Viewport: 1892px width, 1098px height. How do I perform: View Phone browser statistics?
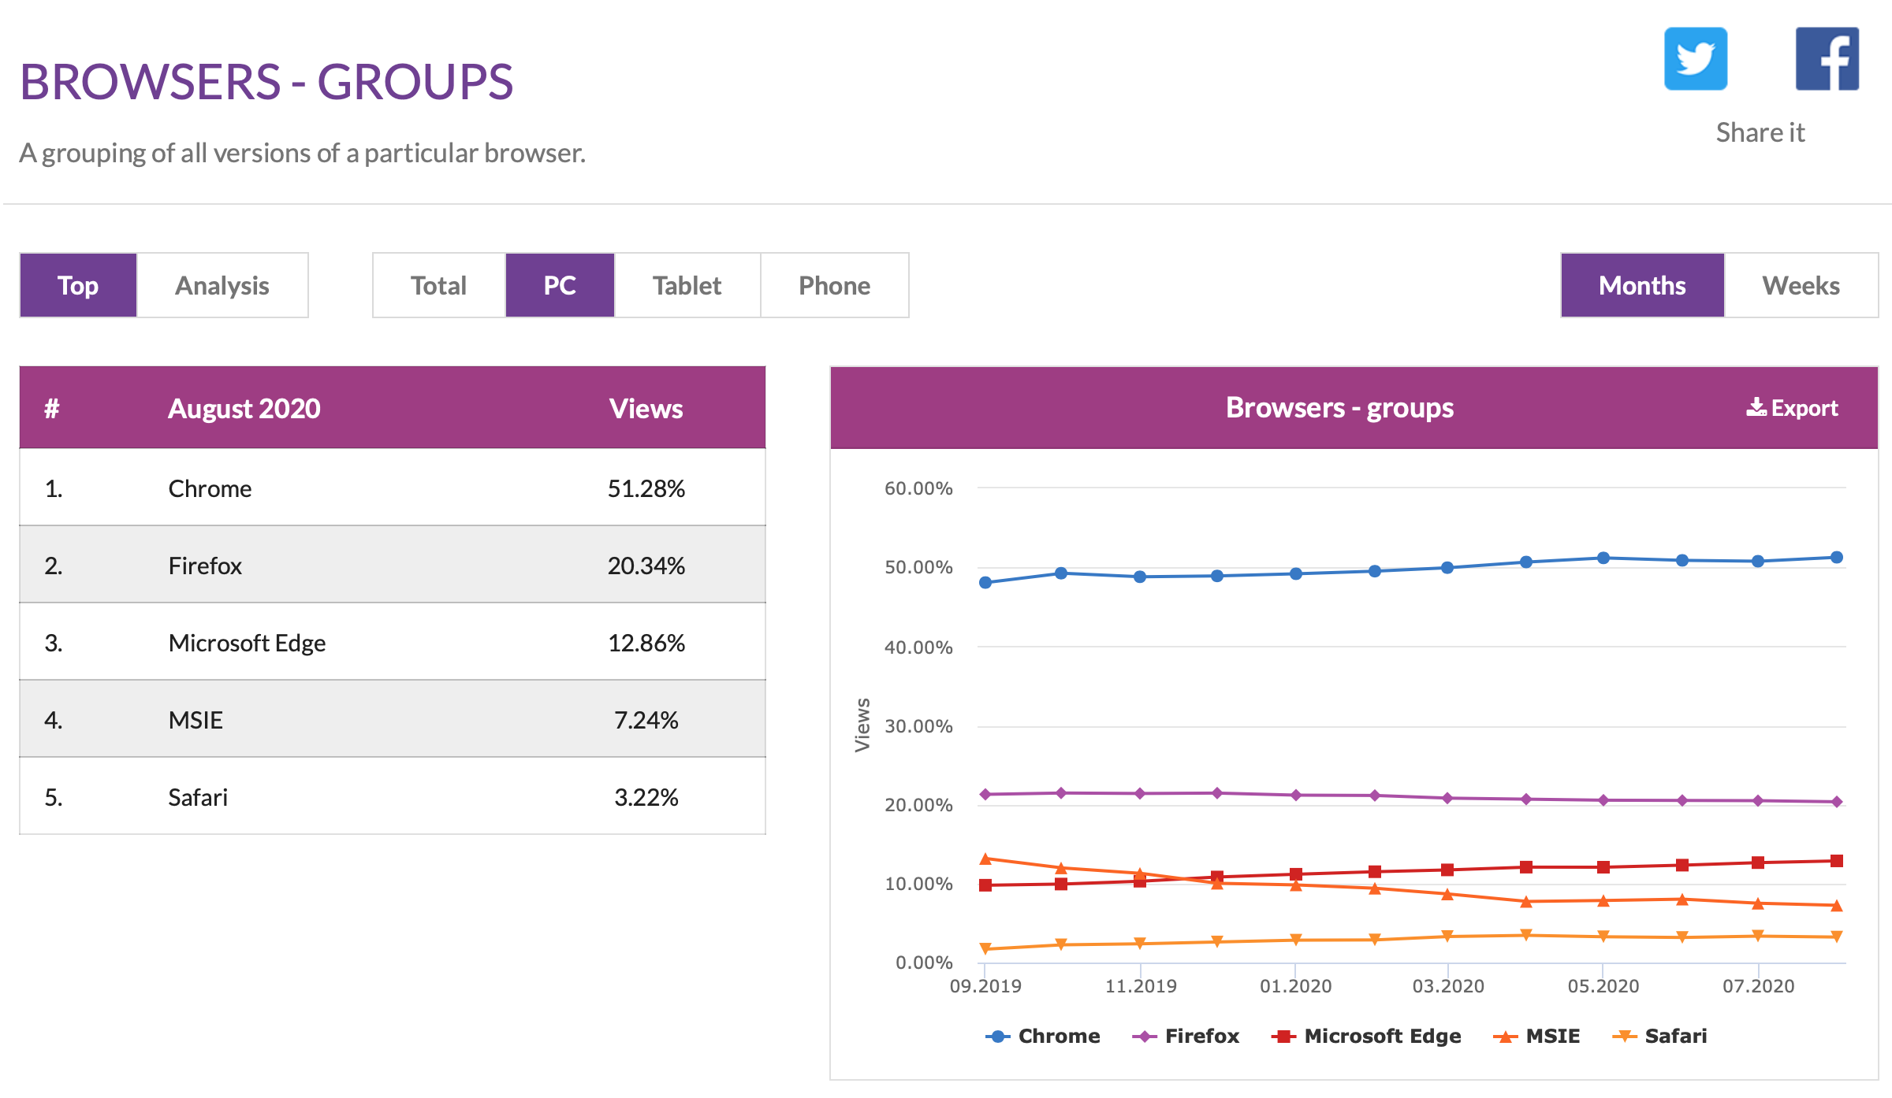pos(834,285)
